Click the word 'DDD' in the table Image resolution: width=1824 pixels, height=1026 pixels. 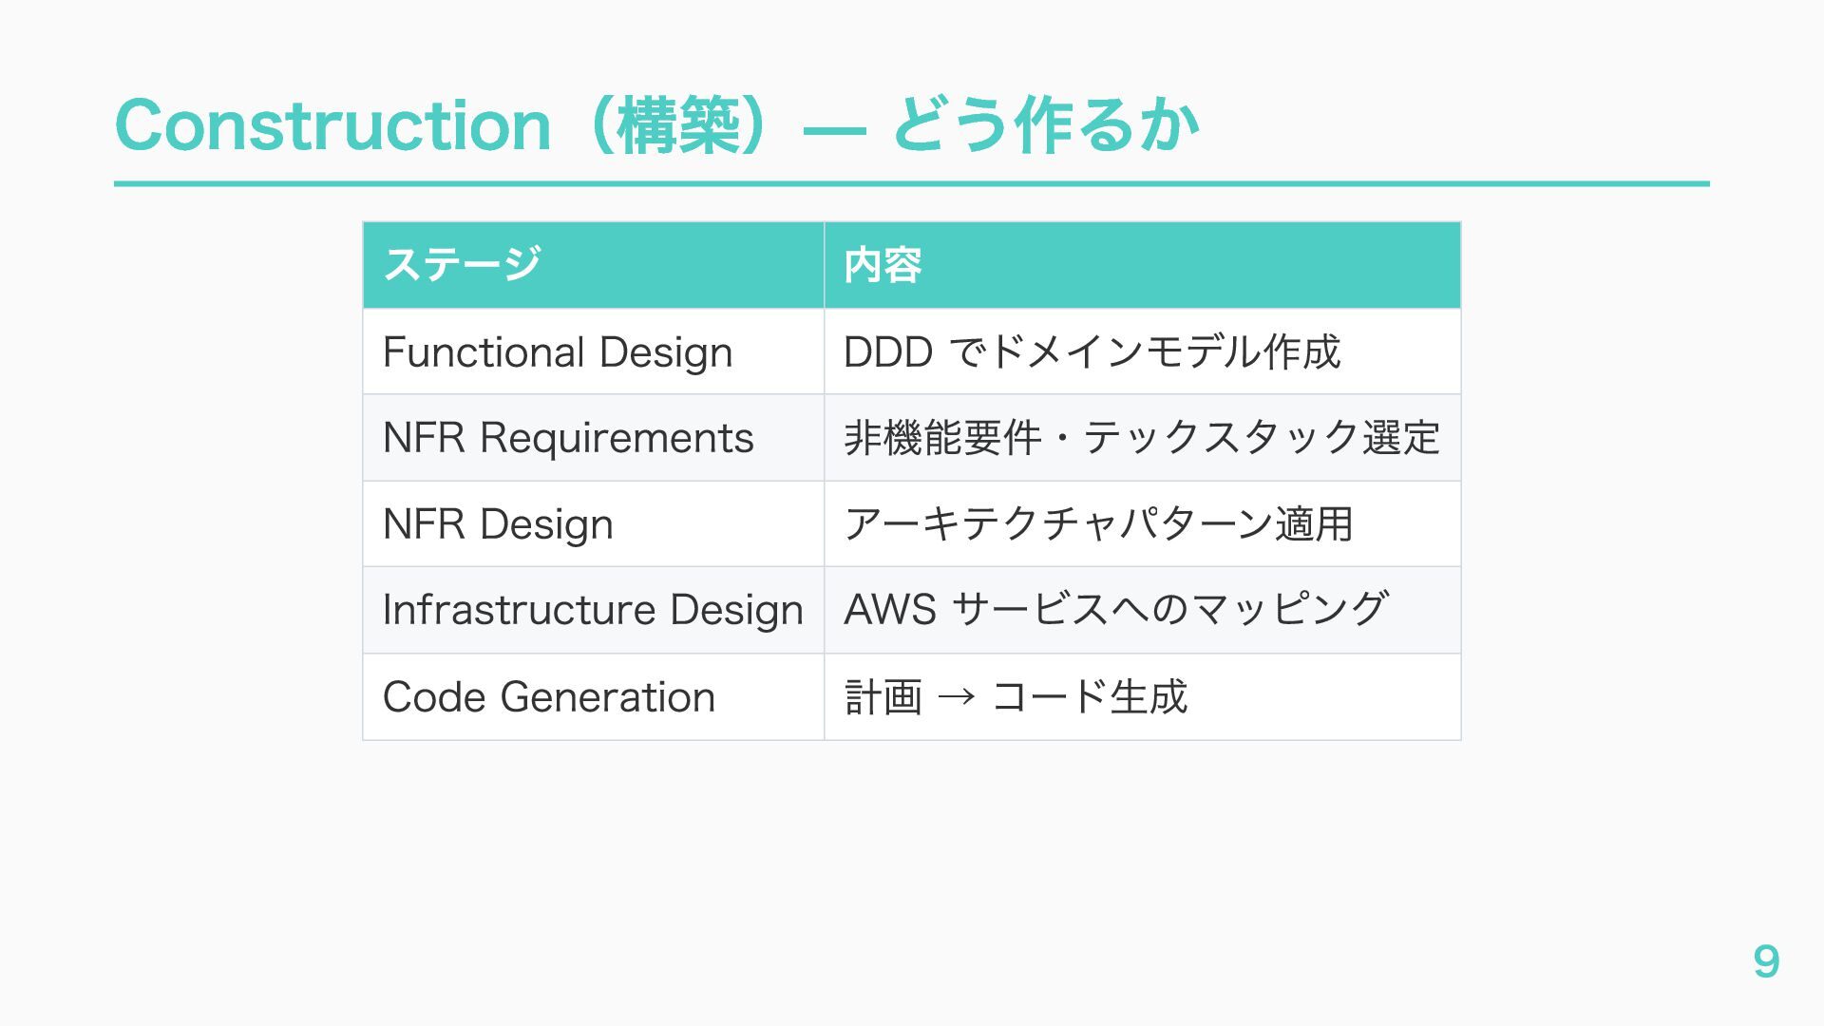[x=887, y=352]
